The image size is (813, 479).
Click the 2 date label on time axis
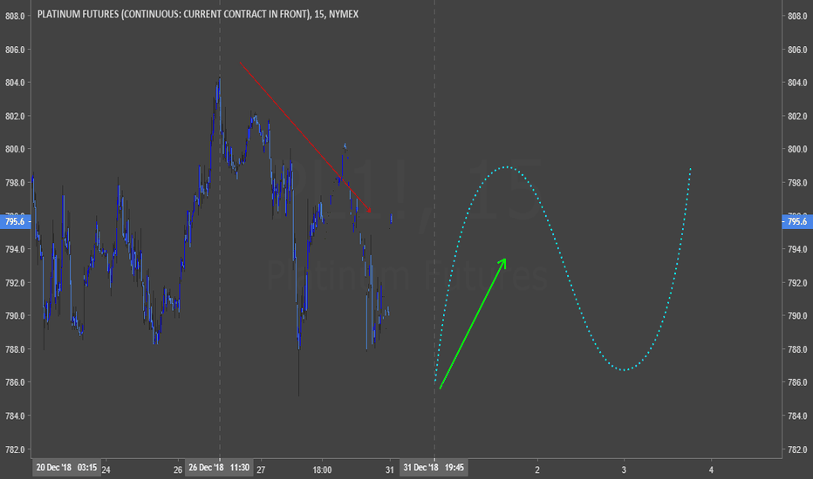(x=537, y=469)
